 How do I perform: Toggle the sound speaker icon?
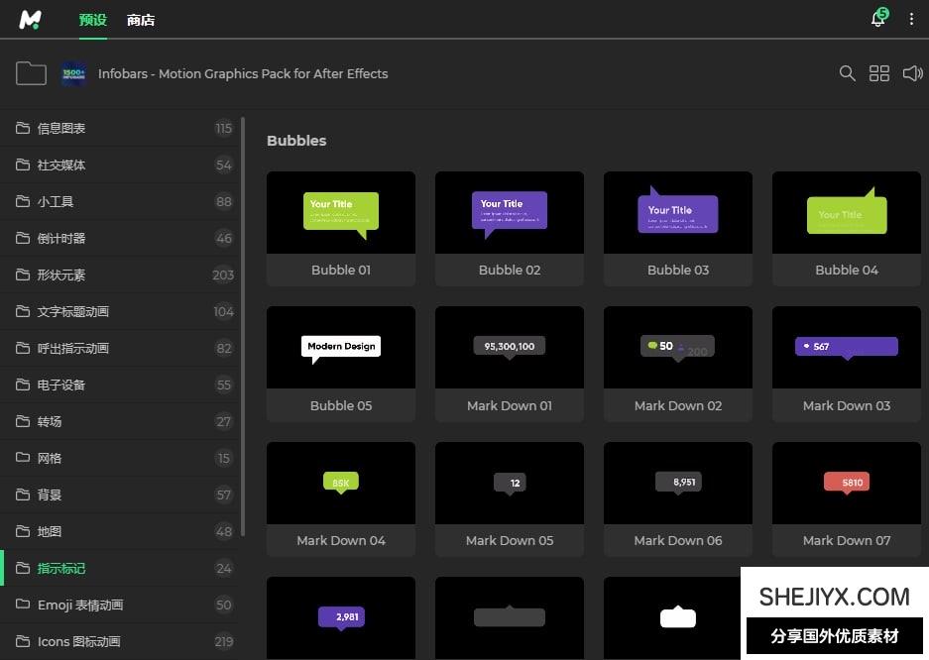point(912,73)
